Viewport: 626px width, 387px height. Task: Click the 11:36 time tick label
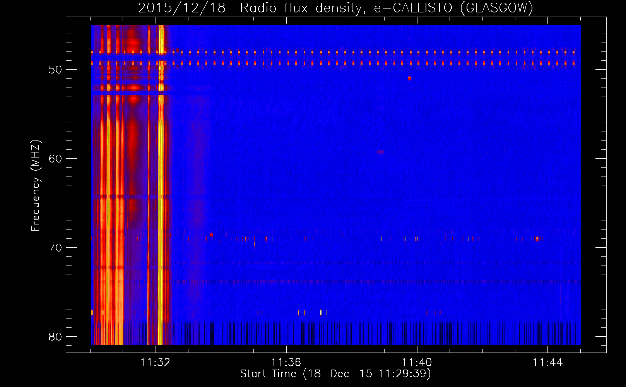pyautogui.click(x=286, y=363)
